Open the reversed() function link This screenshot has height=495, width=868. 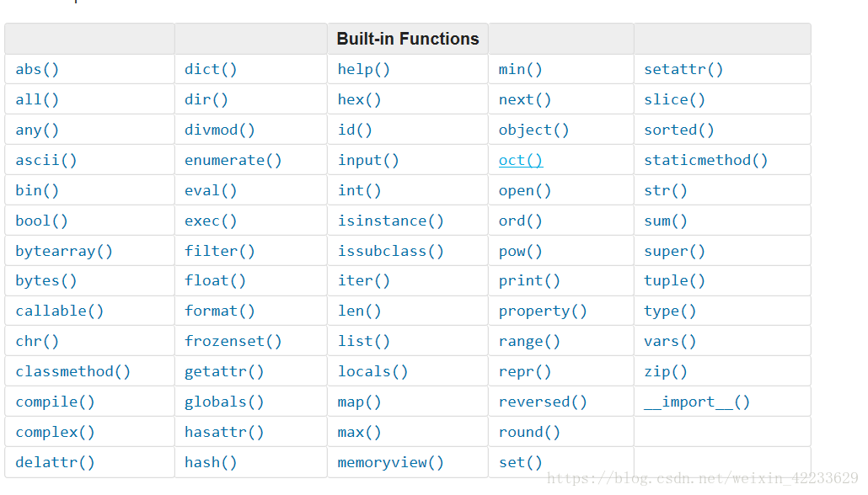pos(543,402)
